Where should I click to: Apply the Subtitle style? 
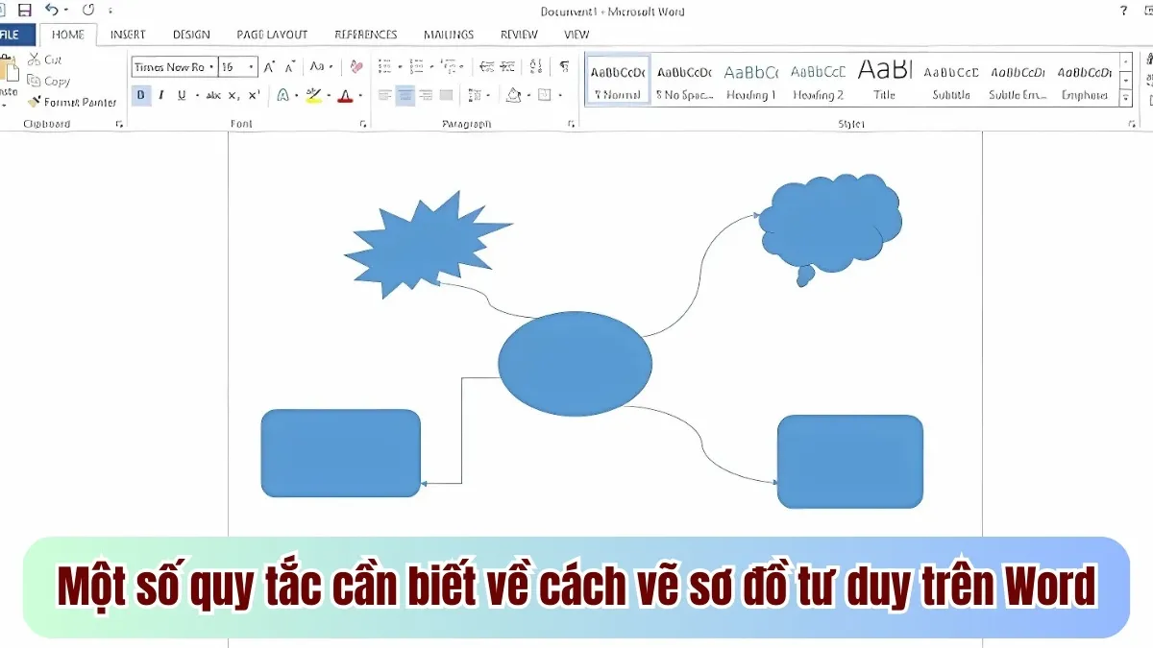click(x=952, y=82)
